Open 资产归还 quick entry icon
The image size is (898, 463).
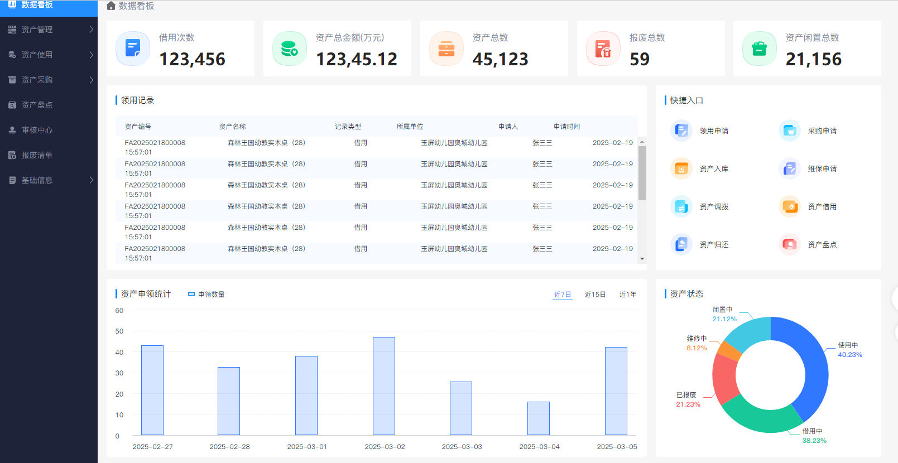tap(681, 244)
